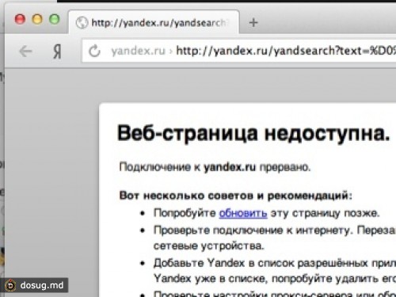This screenshot has height=297, width=396.
Task: Follow the blue обновить link
Action: click(243, 213)
